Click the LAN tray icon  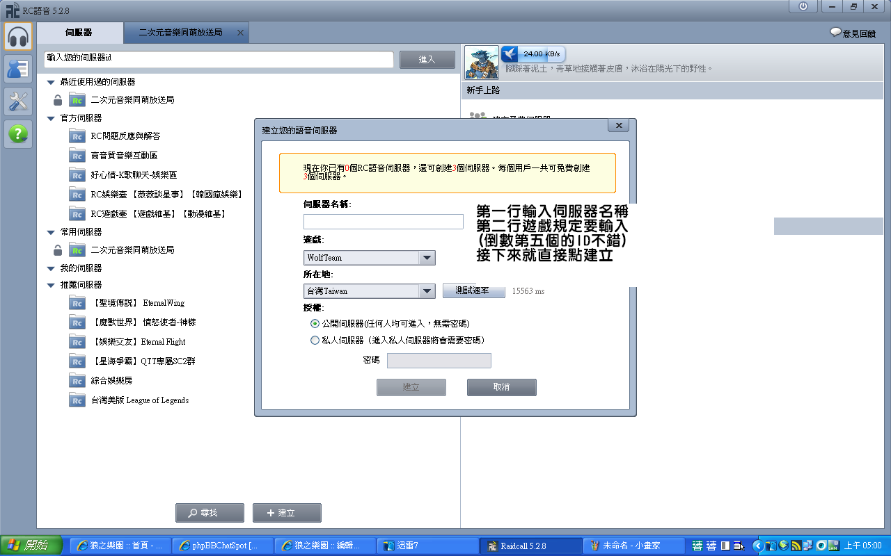click(x=833, y=546)
